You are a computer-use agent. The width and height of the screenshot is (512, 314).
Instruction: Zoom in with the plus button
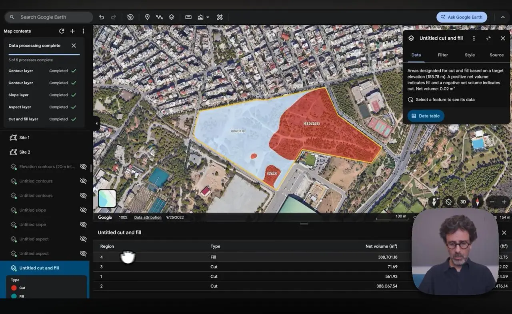pos(504,202)
